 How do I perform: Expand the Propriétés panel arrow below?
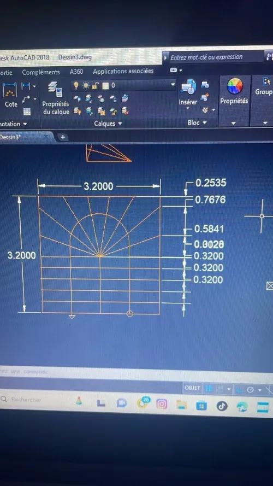(233, 123)
